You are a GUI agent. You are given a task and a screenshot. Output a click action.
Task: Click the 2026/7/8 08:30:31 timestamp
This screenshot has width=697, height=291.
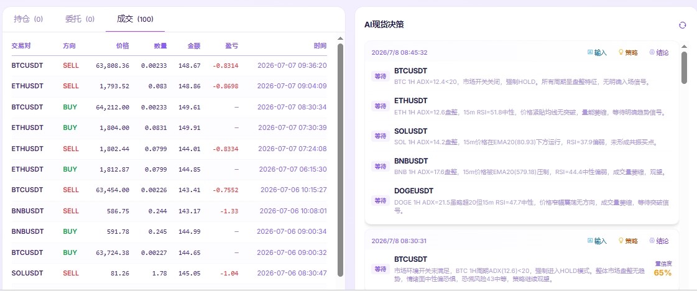[x=400, y=241]
